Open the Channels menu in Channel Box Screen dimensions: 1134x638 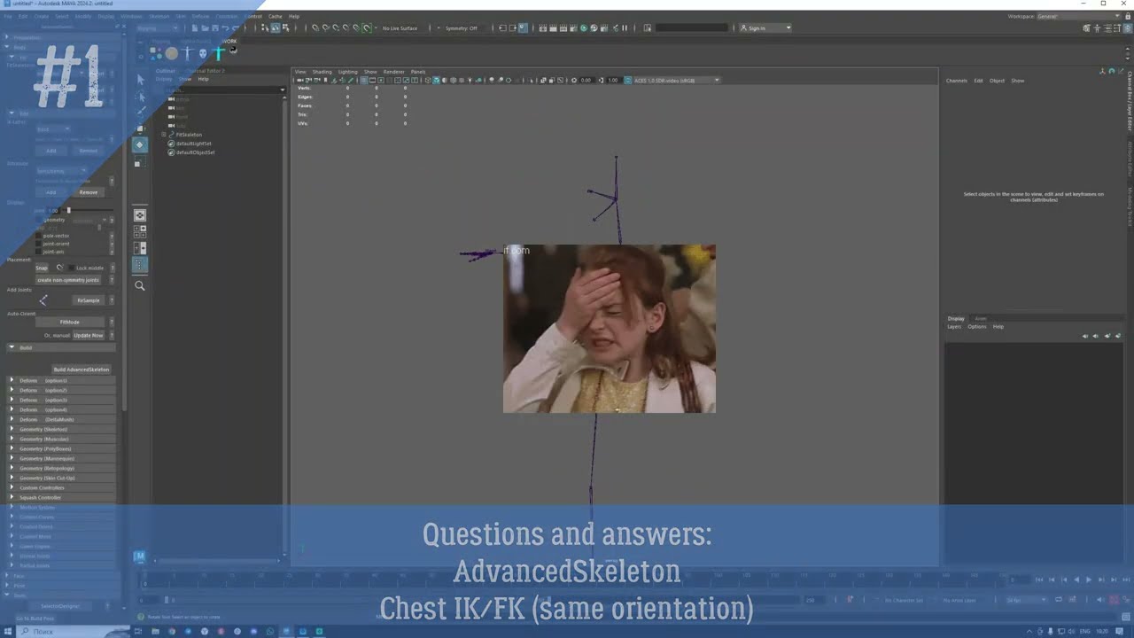point(957,81)
